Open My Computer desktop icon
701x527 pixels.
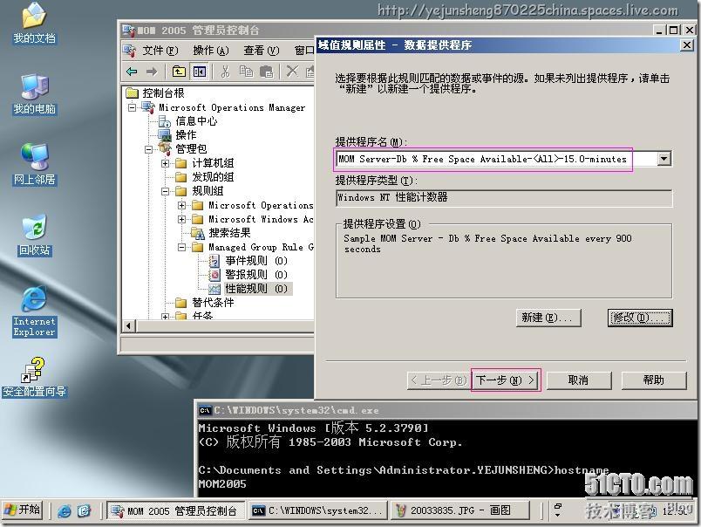34,94
